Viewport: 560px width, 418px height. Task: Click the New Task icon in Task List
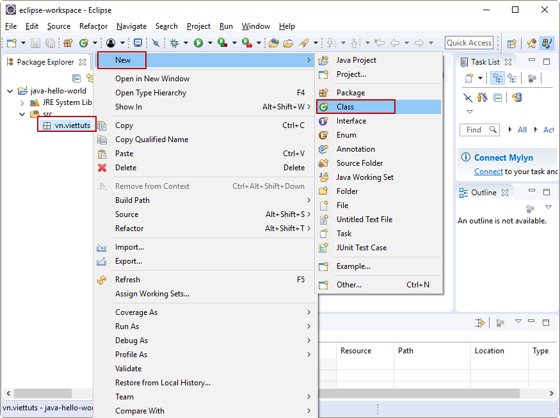469,78
